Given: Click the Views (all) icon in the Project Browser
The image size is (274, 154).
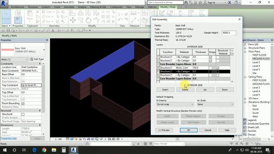Looking at the screenshot, I should tap(245, 44).
